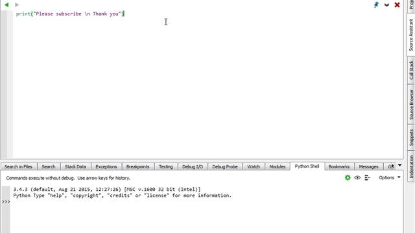Image resolution: width=415 pixels, height=233 pixels.
Task: Switch to the Debug Probe tab
Action: tap(225, 167)
